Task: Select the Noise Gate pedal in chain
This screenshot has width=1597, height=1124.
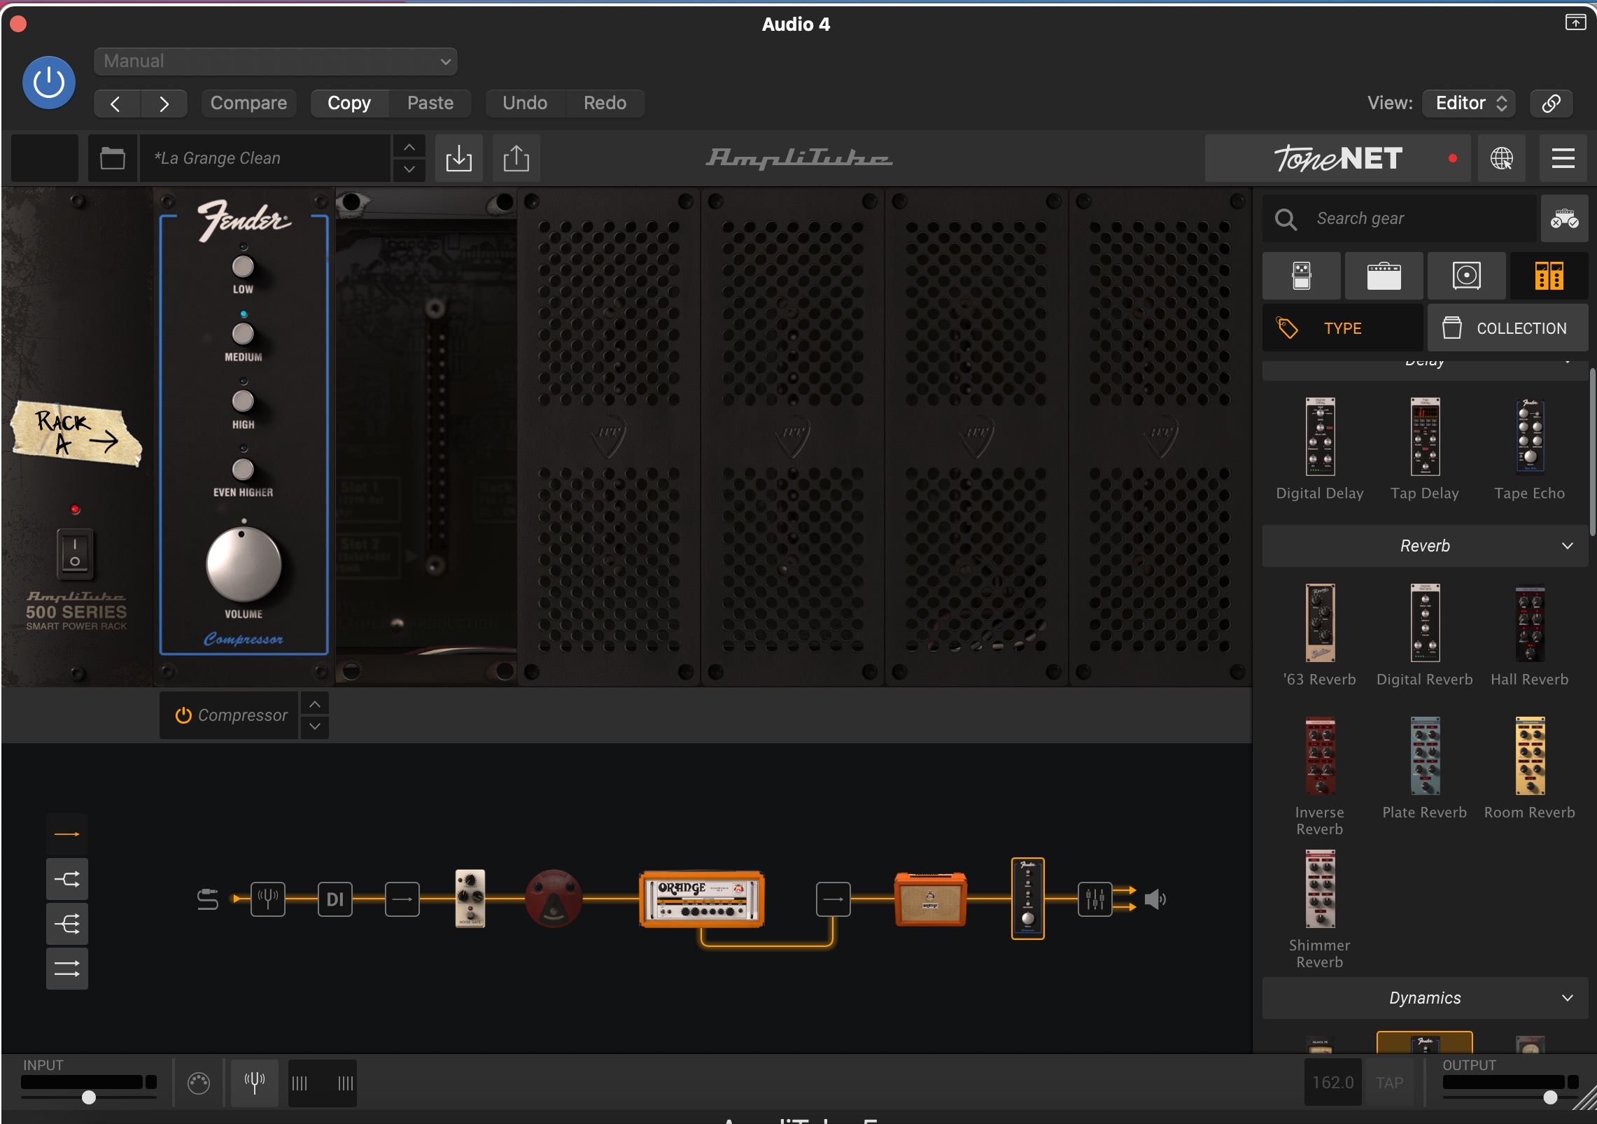Action: [x=470, y=899]
